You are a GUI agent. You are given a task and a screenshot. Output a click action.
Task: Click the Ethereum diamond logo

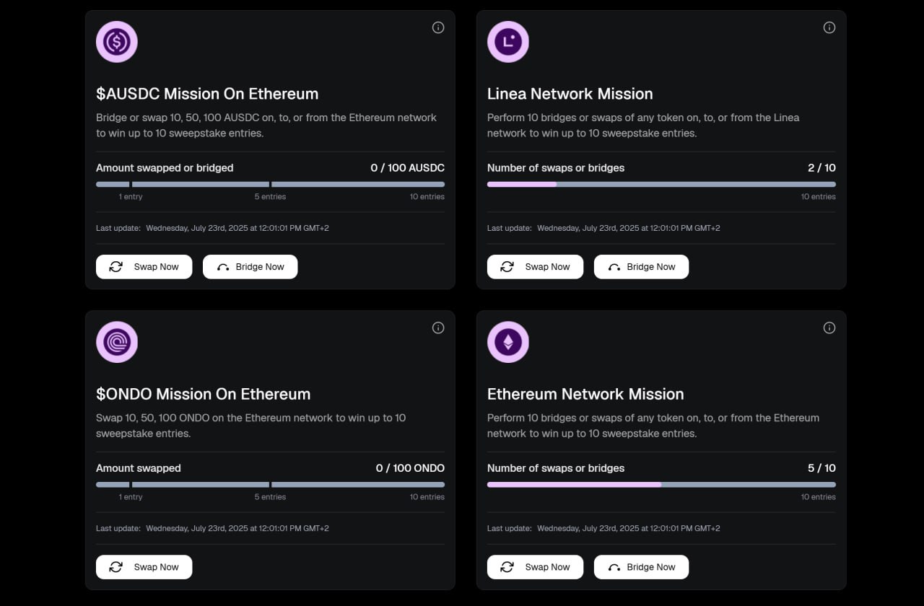tap(508, 342)
